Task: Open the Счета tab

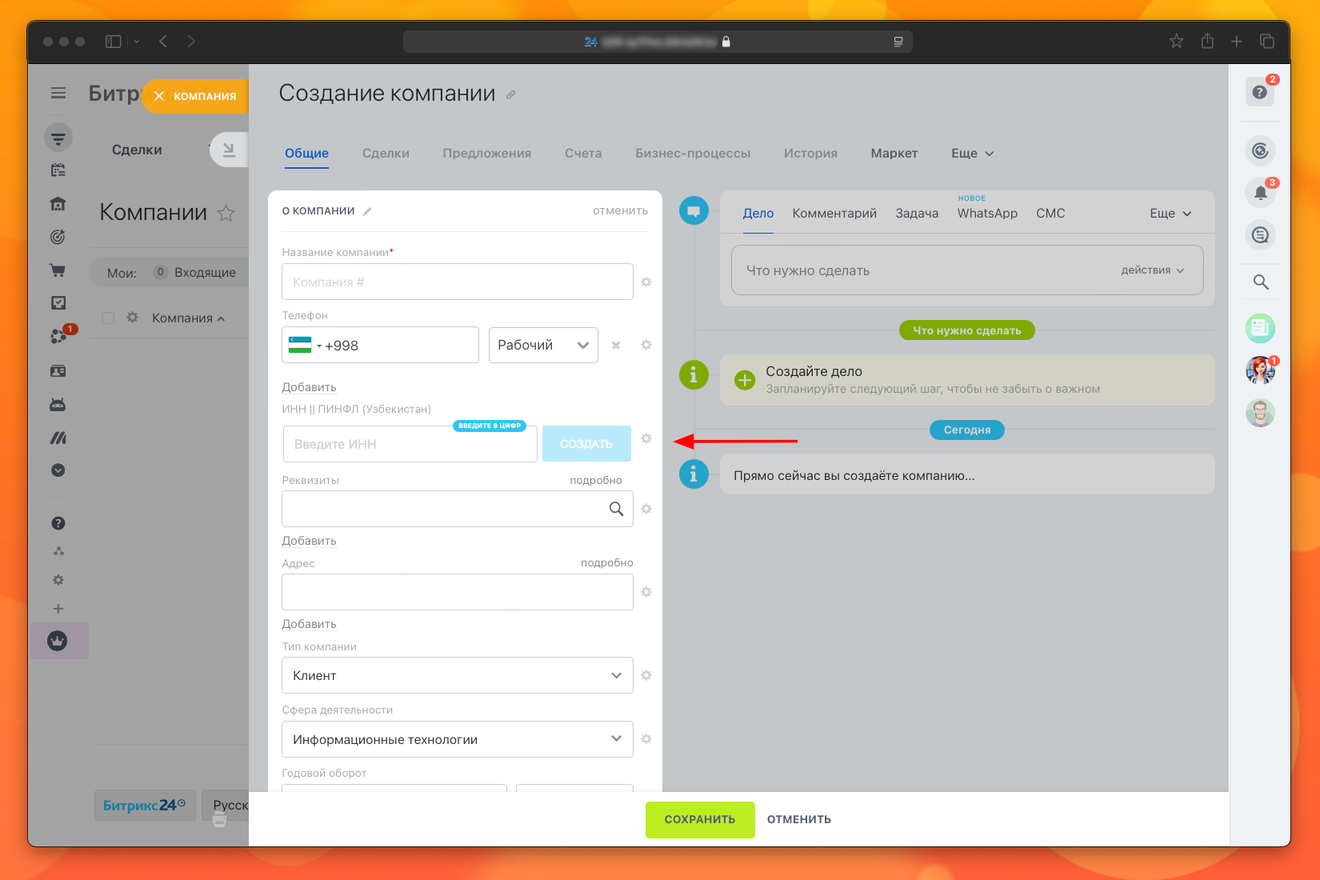Action: pos(583,154)
